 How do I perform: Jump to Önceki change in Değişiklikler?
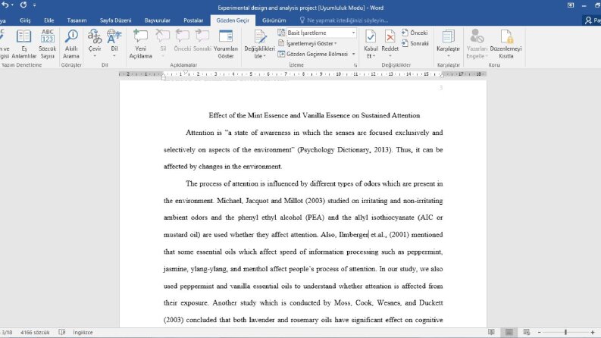(x=415, y=33)
